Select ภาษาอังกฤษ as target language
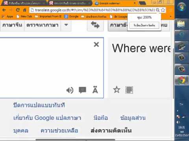 [x=118, y=25]
